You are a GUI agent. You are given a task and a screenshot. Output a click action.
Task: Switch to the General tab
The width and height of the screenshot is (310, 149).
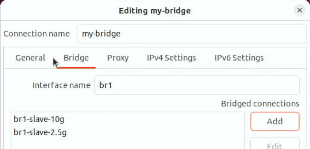point(30,58)
